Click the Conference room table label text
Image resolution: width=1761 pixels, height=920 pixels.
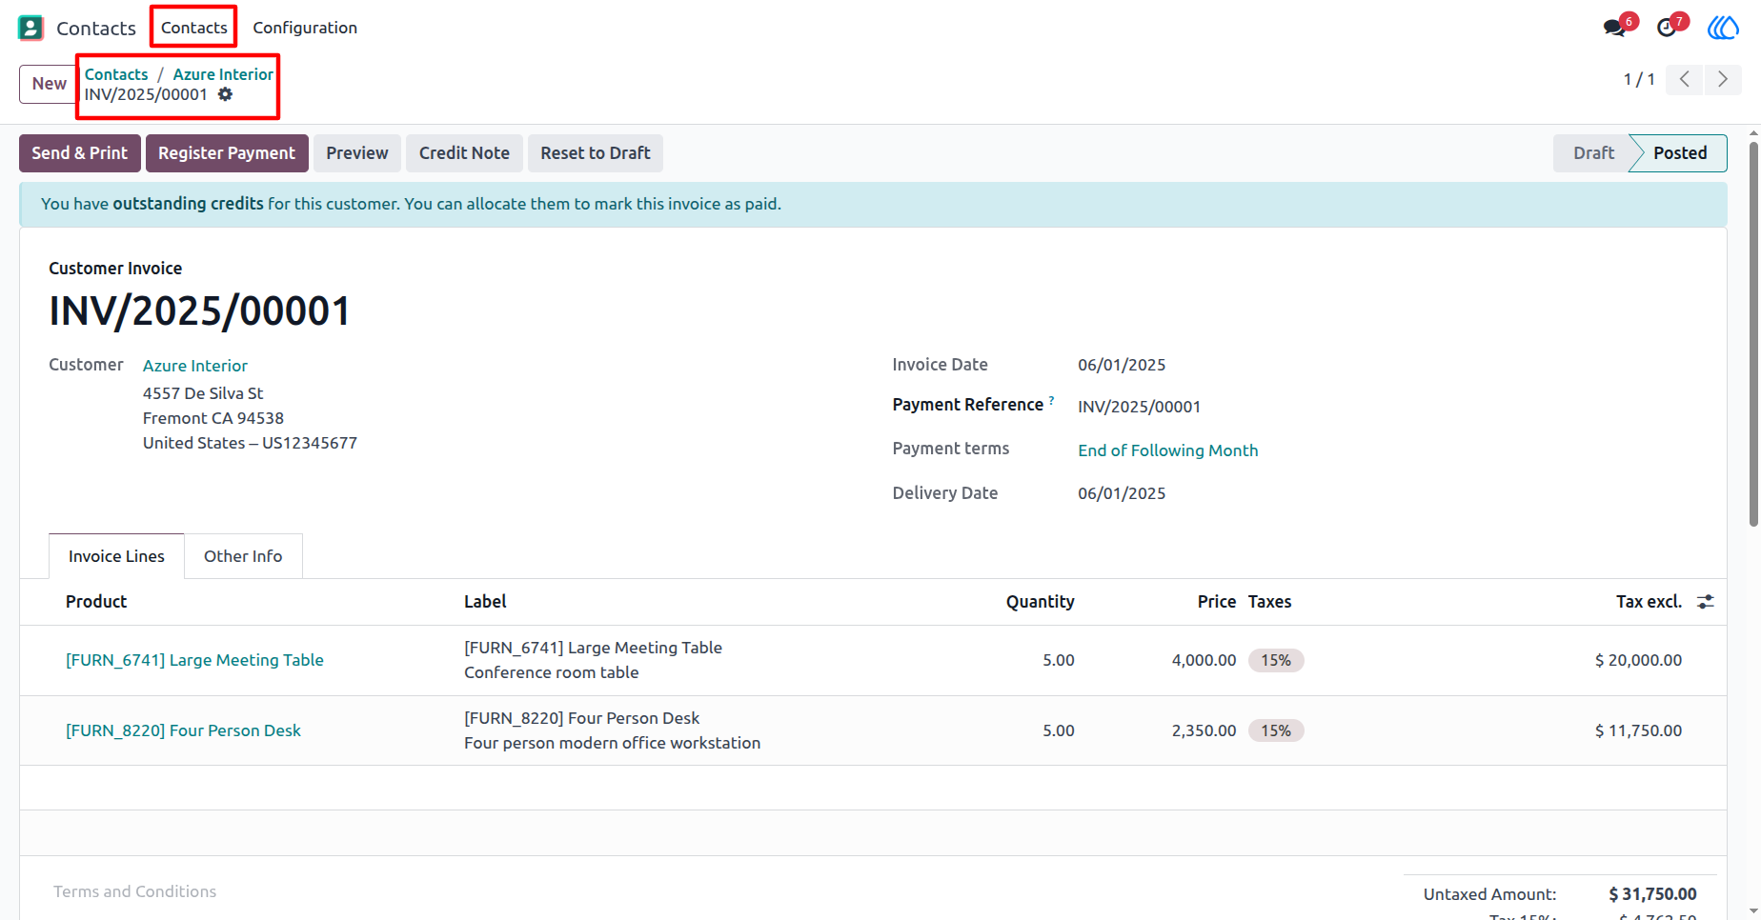coord(552,672)
